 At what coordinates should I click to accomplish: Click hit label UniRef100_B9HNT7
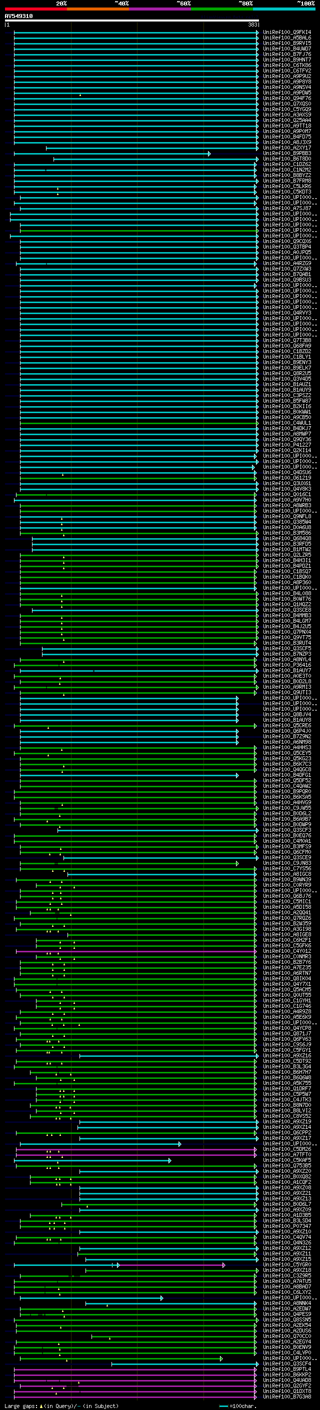pyautogui.click(x=287, y=60)
